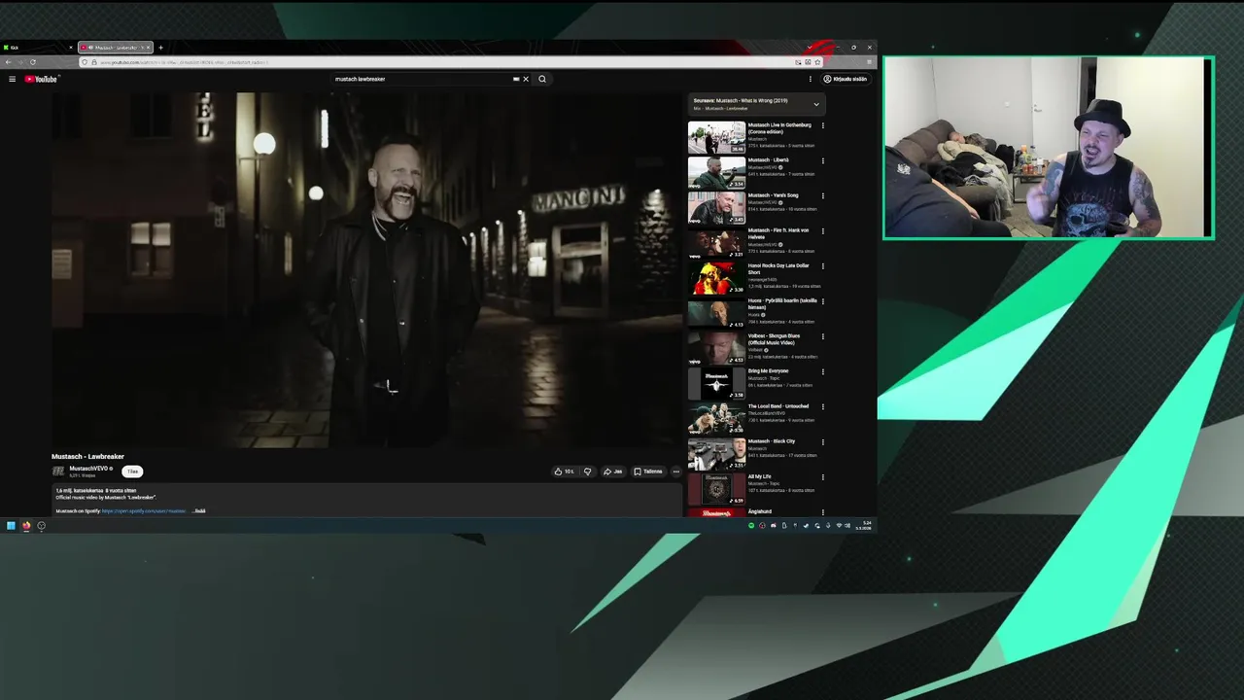1244x700 pixels.
Task: Reload the page with refresh button
Action: 32,62
